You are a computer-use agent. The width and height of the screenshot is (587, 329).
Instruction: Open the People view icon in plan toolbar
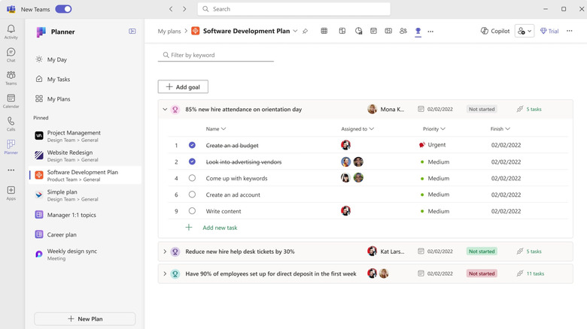(x=403, y=32)
